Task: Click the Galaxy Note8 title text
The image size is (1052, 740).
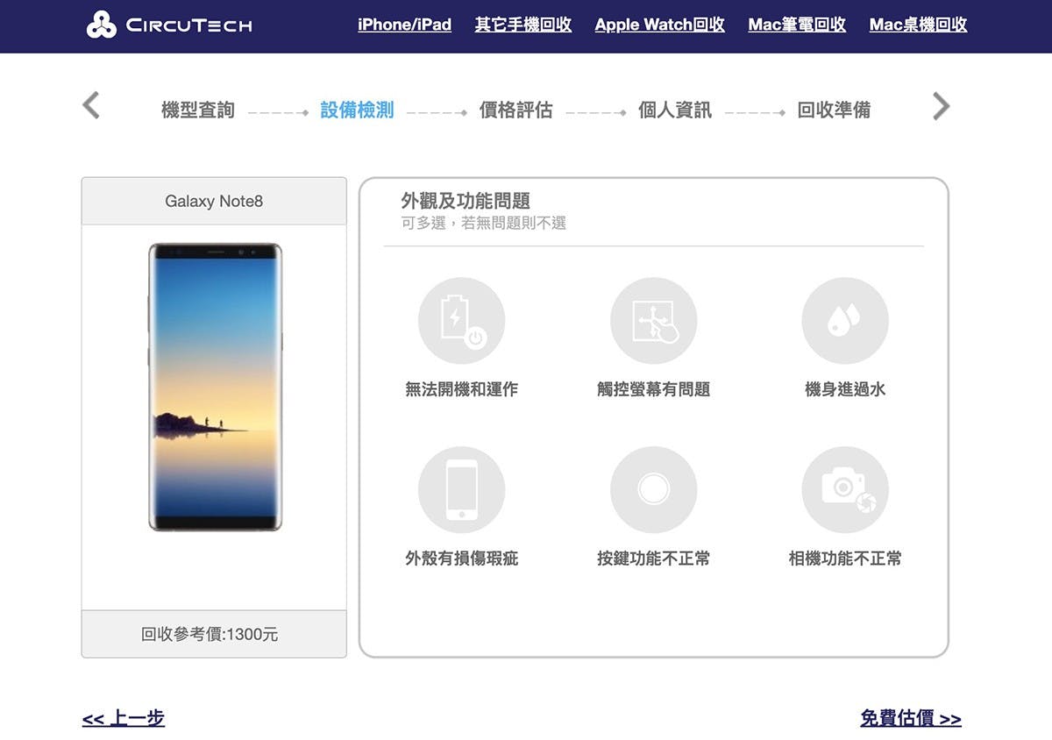Action: tap(214, 201)
